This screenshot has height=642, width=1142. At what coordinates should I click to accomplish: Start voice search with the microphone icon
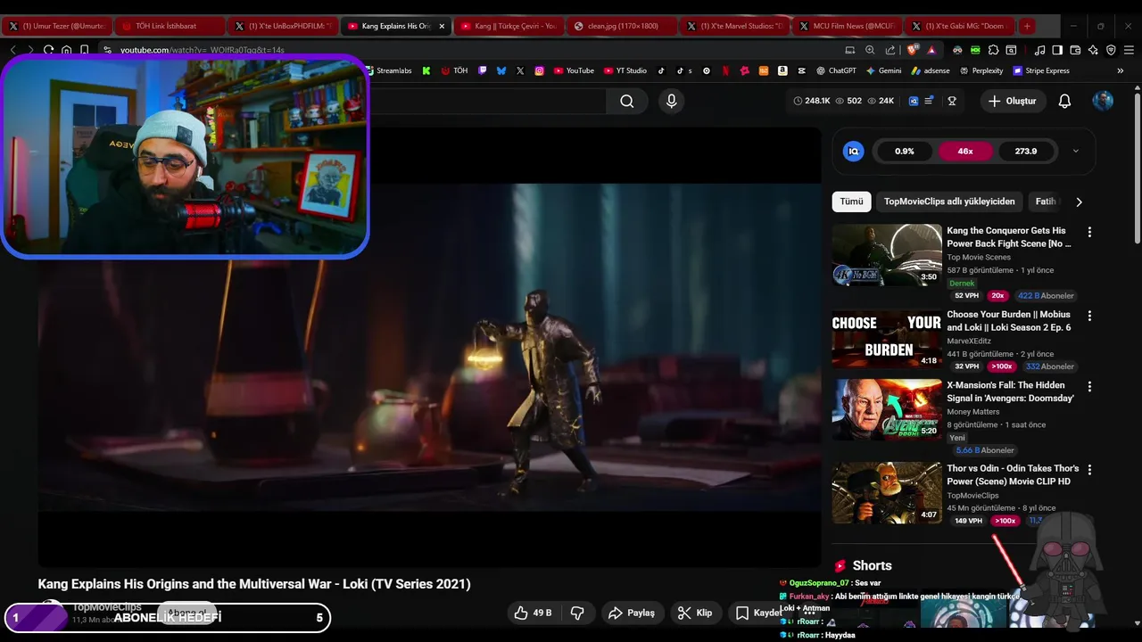(x=672, y=101)
